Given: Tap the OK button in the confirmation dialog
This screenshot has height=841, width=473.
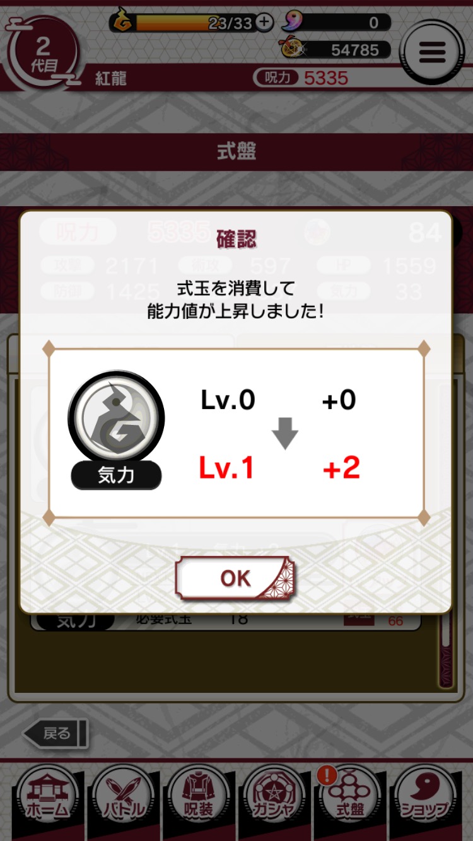Looking at the screenshot, I should (235, 578).
